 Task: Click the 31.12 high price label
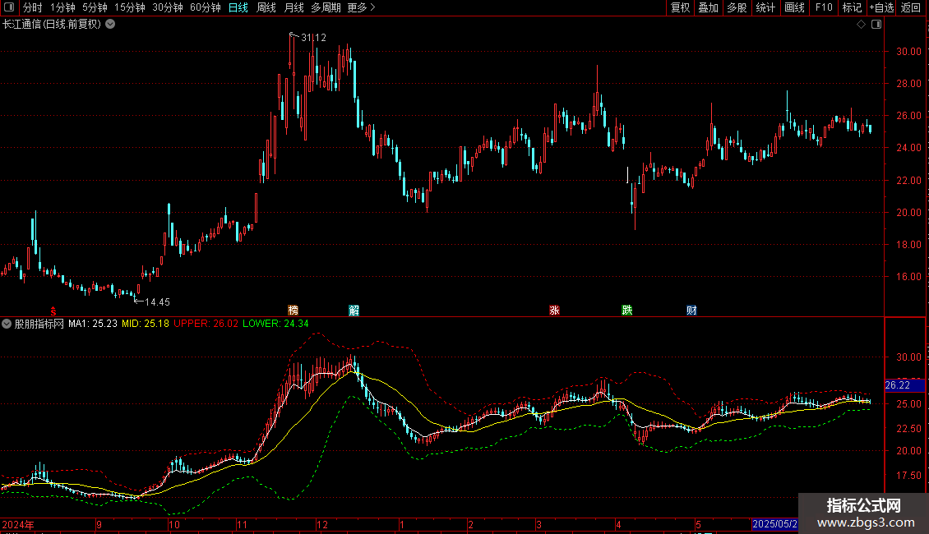click(x=313, y=38)
